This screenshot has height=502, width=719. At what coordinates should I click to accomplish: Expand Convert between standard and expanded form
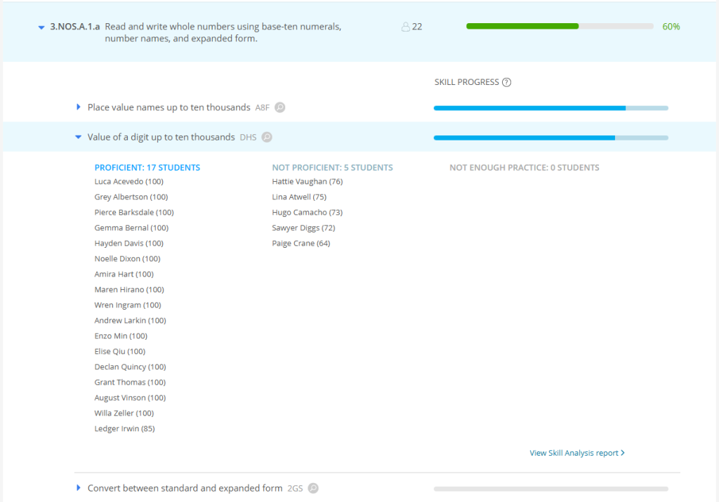79,488
